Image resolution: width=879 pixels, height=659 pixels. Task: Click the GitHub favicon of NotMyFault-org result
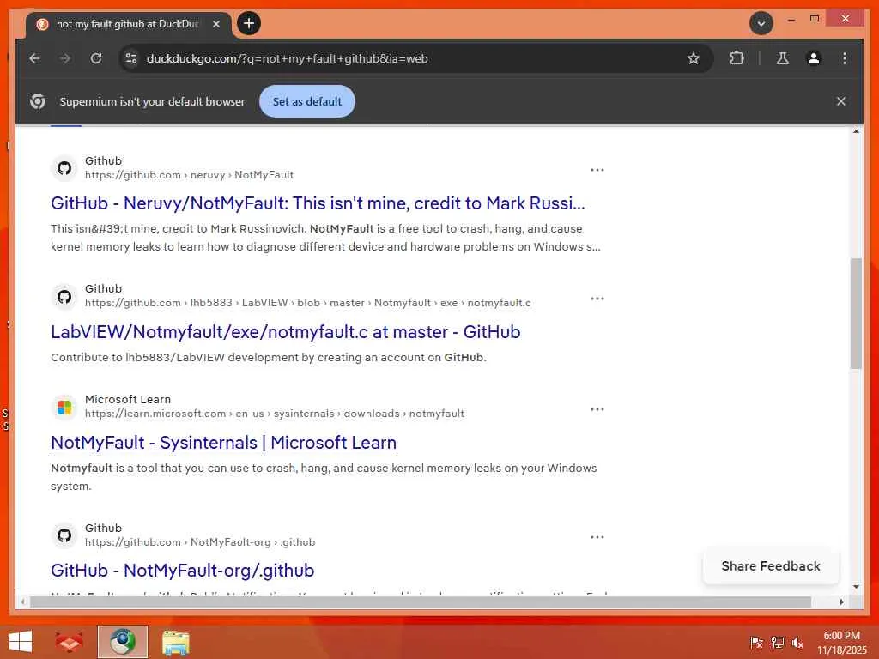(x=64, y=535)
